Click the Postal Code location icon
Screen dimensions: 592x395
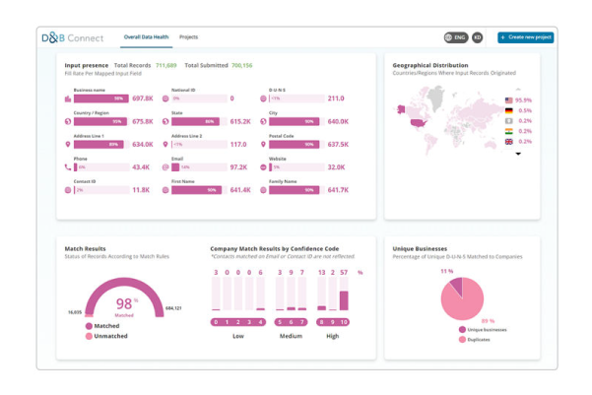(262, 145)
